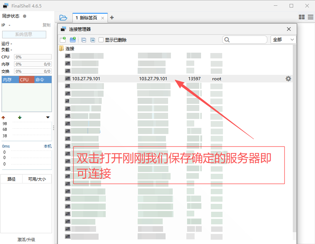This screenshot has height=244, width=315.
Task: Switch to the grid layout view icon
Action: point(302,17)
